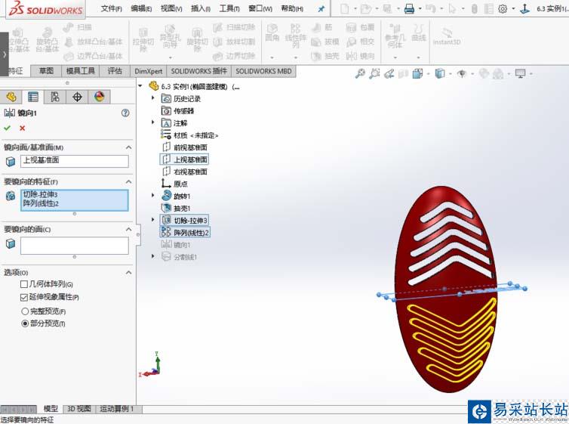
Task: Click the features to mirror icon
Action: point(11,196)
